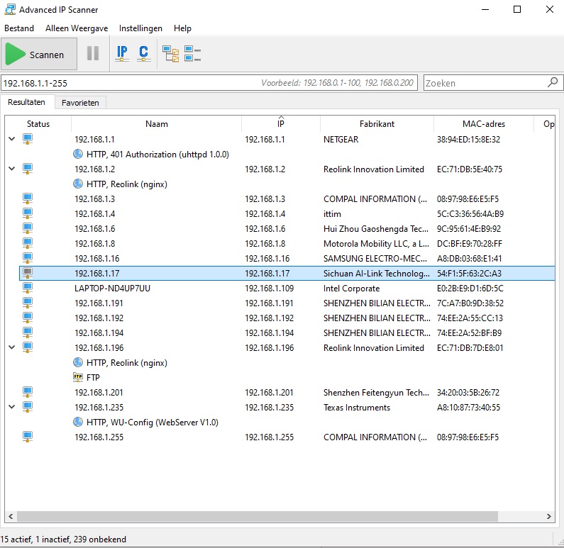This screenshot has width=564, height=548.
Task: Click the computer icon for 192.168.1.192
Action: 28,318
